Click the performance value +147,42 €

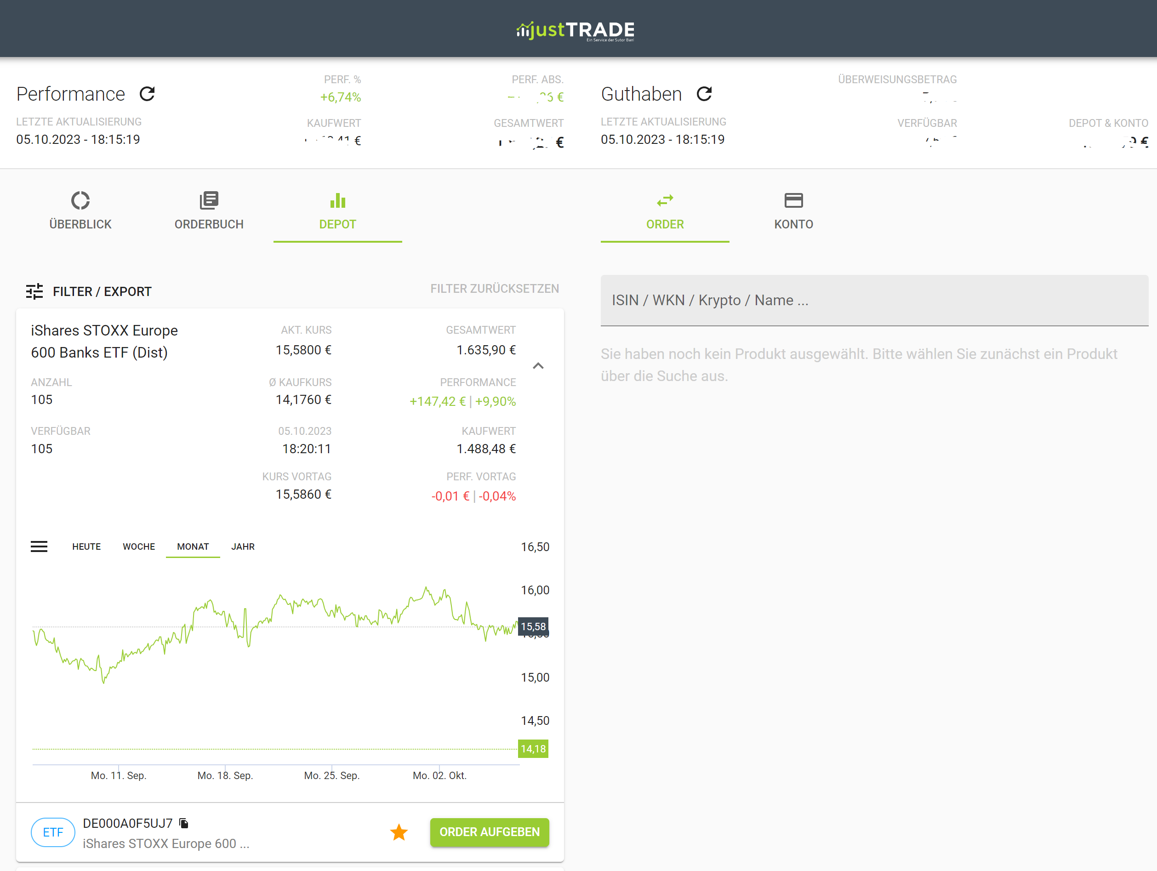tap(437, 402)
